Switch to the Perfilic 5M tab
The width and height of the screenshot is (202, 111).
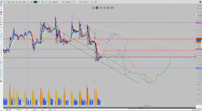[x=18, y=110]
